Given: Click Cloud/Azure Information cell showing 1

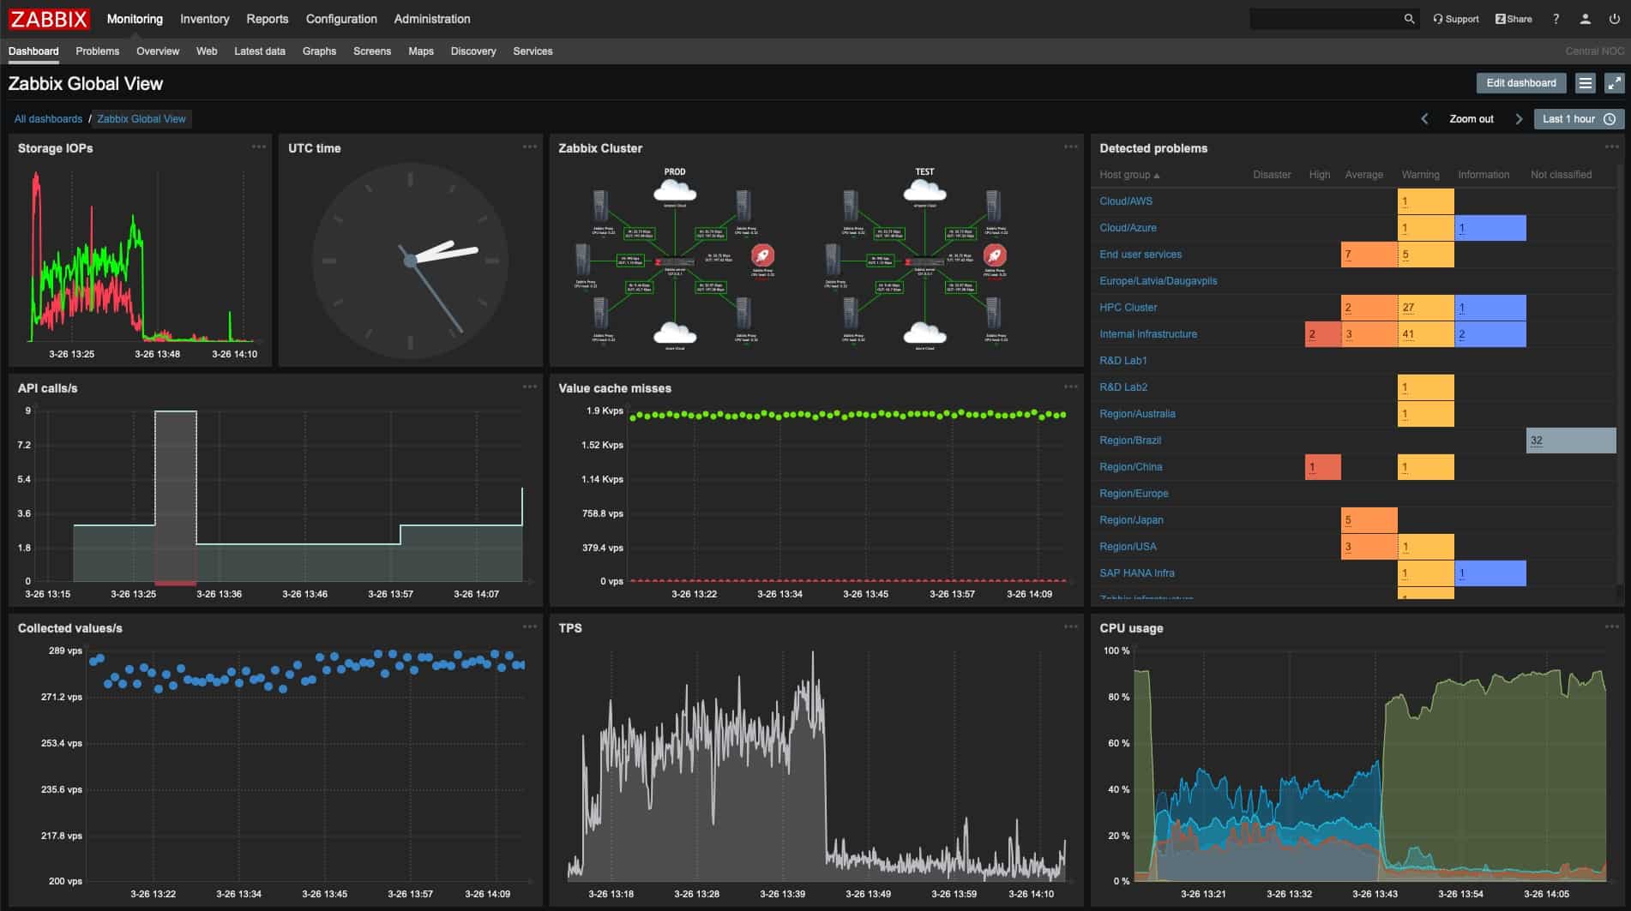Looking at the screenshot, I should pos(1490,228).
